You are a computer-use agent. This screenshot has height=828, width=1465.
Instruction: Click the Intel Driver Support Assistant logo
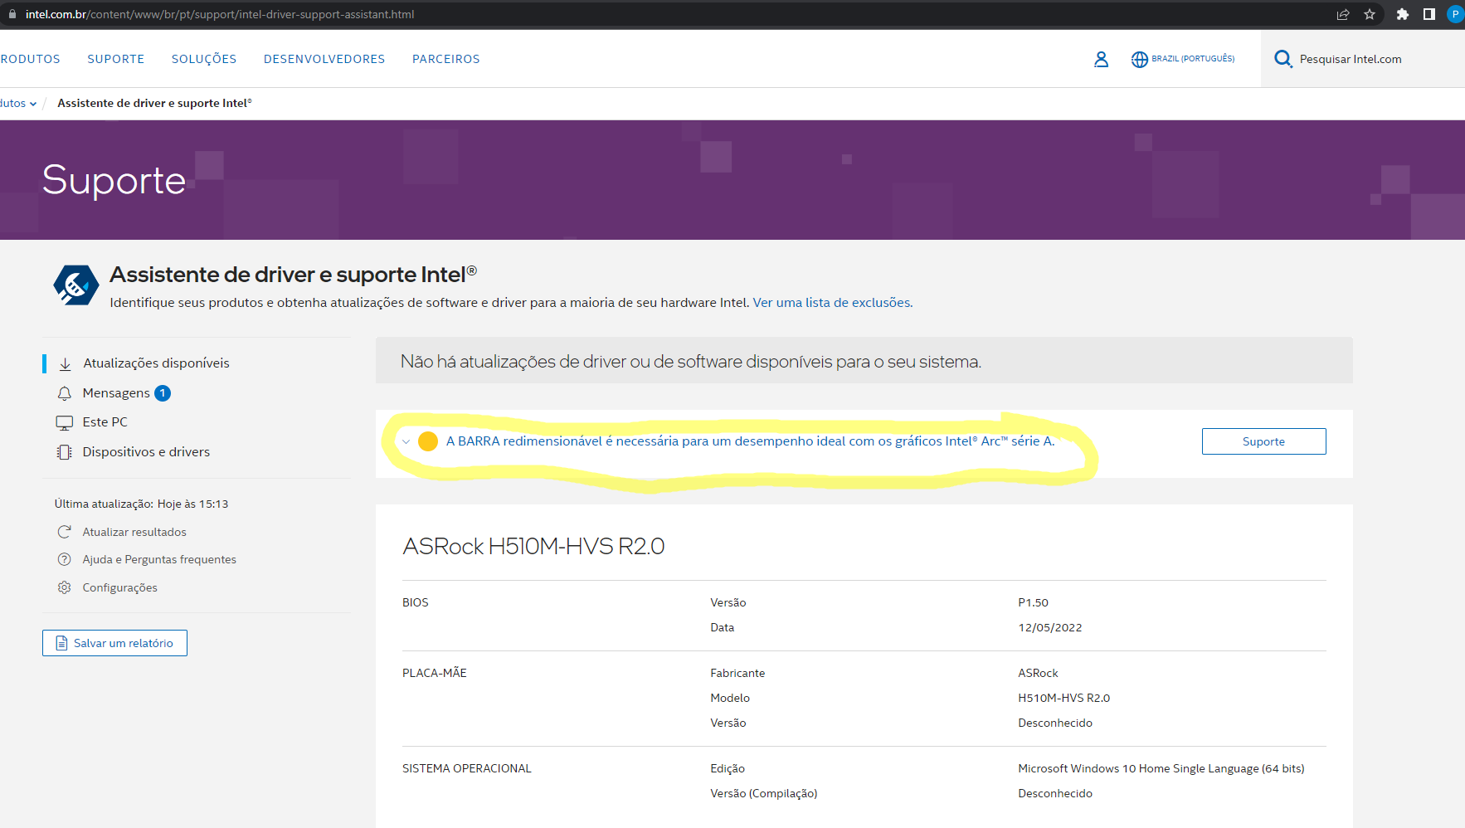click(76, 285)
